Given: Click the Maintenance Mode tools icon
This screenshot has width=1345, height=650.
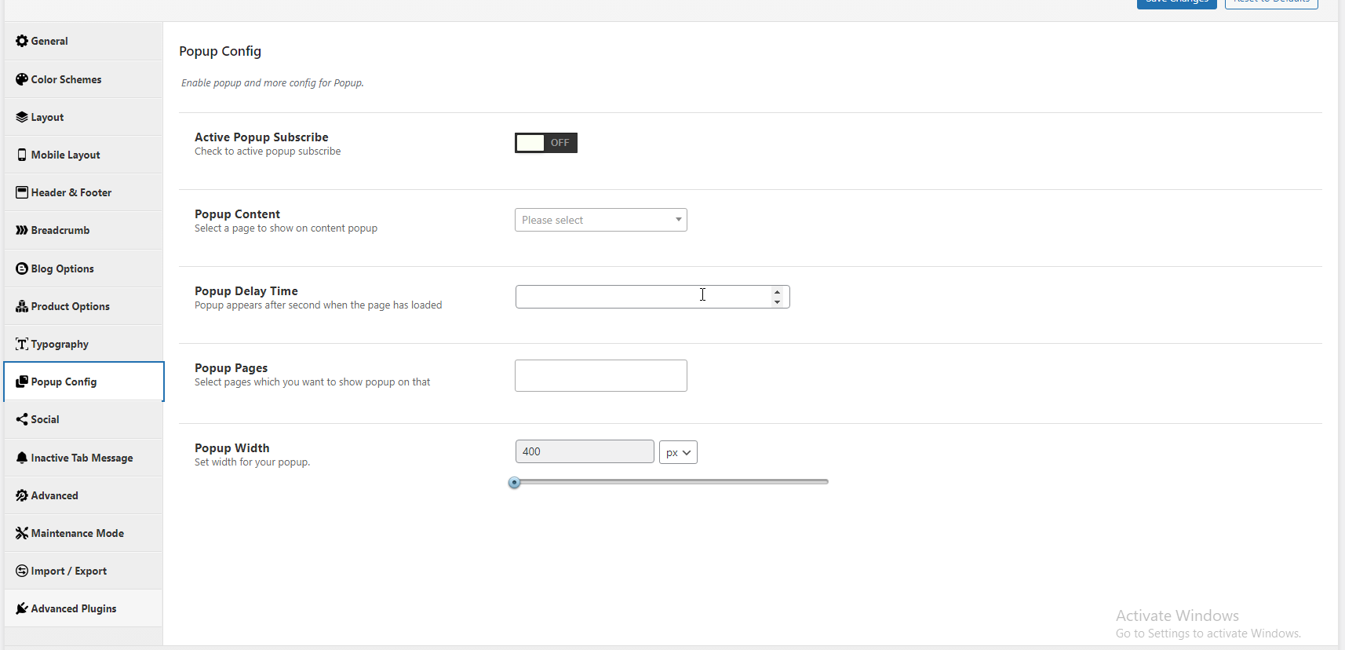Looking at the screenshot, I should pyautogui.click(x=22, y=533).
